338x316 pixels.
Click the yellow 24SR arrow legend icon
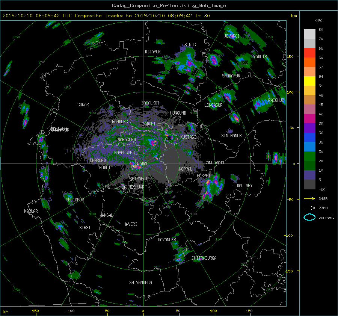(309, 198)
